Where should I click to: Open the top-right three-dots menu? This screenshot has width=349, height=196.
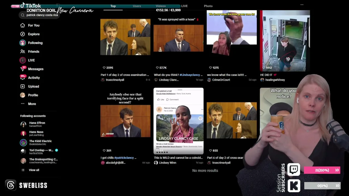[x=302, y=5]
